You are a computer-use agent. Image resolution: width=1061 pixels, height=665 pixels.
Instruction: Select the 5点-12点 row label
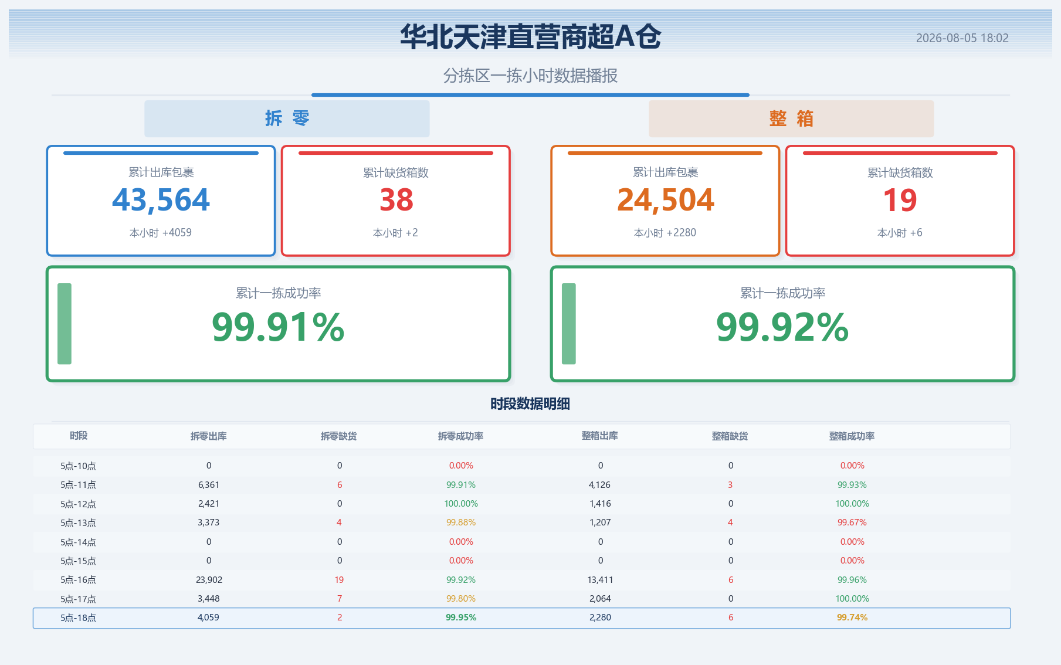click(x=78, y=504)
